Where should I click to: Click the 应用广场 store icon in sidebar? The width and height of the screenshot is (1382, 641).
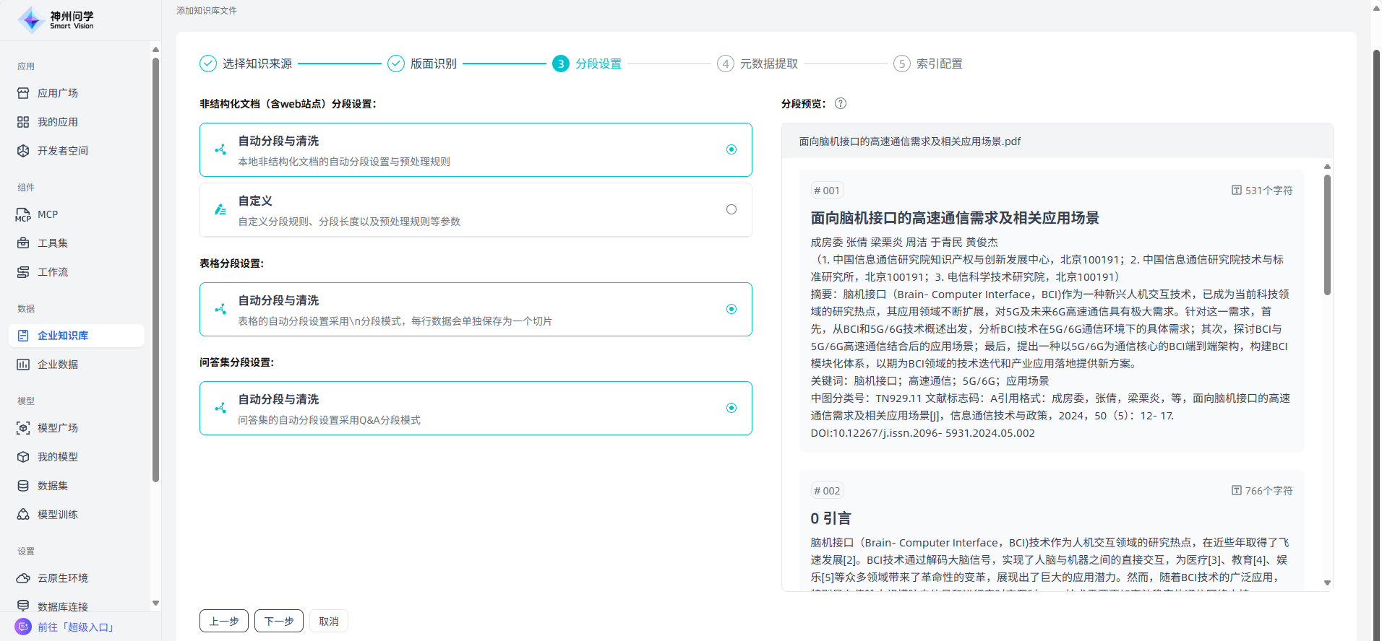coord(23,93)
